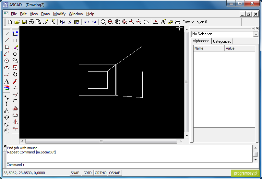Open the File menu
The image size is (262, 179).
14,14
